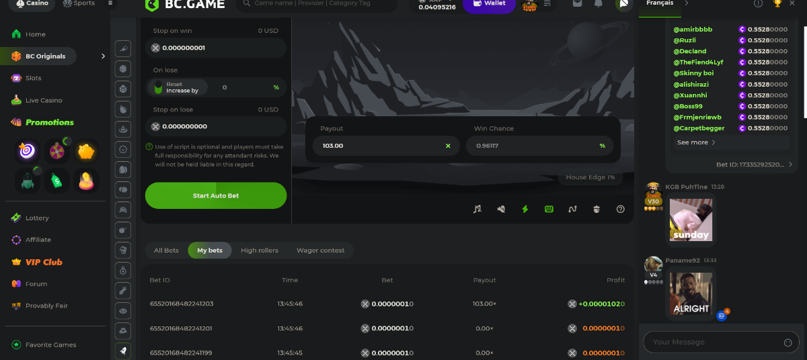Click the Your Message chat input field

tap(713, 343)
